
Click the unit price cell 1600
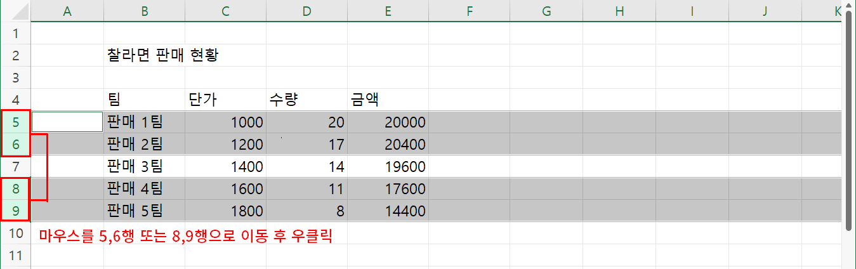pos(226,188)
